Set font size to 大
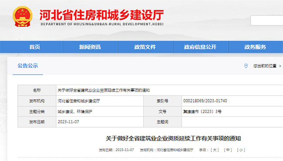Screen dimensions: 283x161 point(215,150)
